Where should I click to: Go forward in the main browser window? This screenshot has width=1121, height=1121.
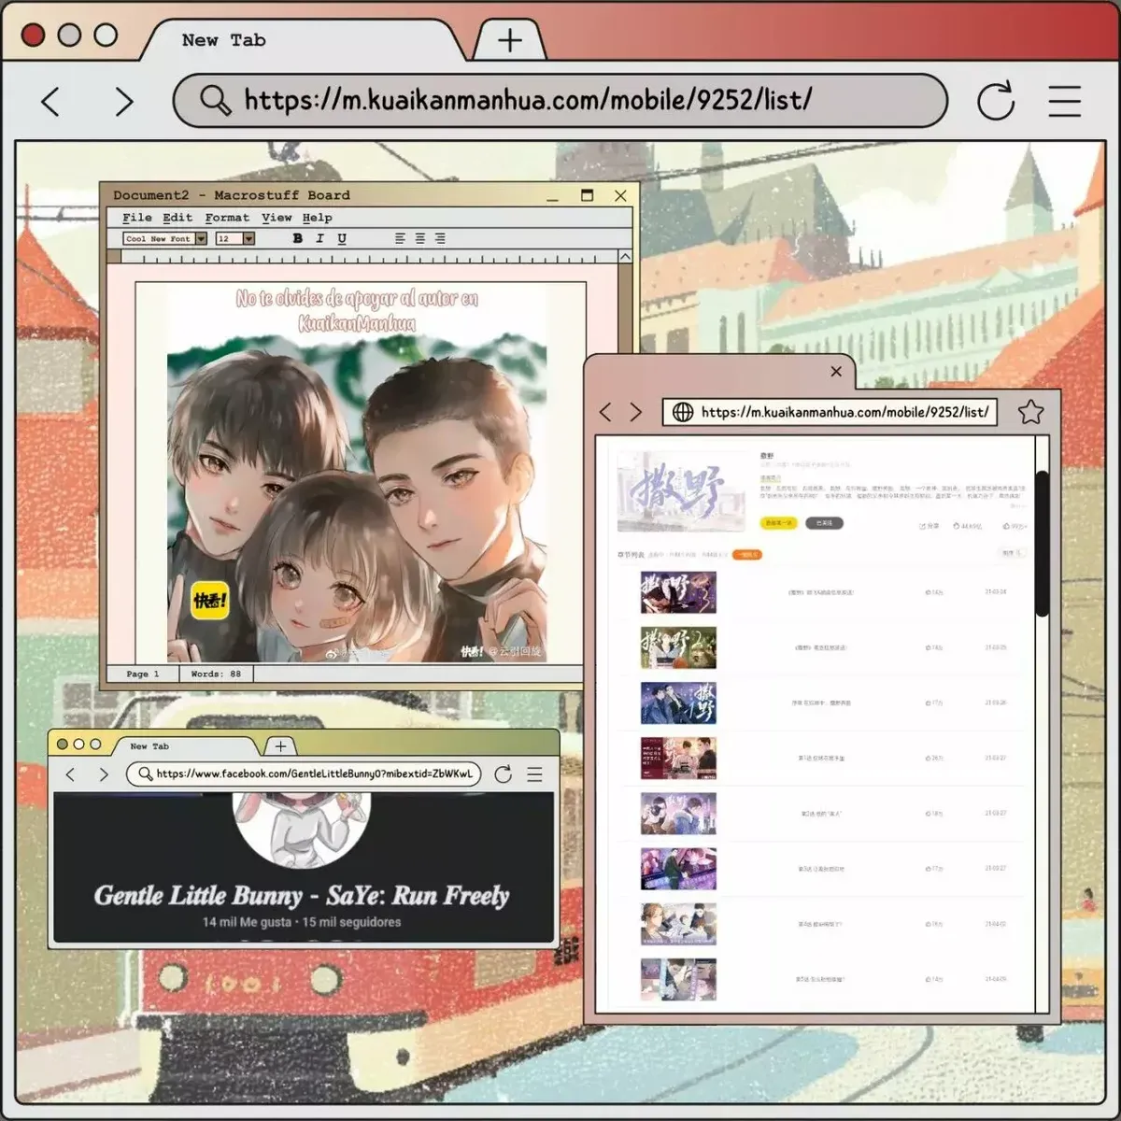pyautogui.click(x=123, y=101)
